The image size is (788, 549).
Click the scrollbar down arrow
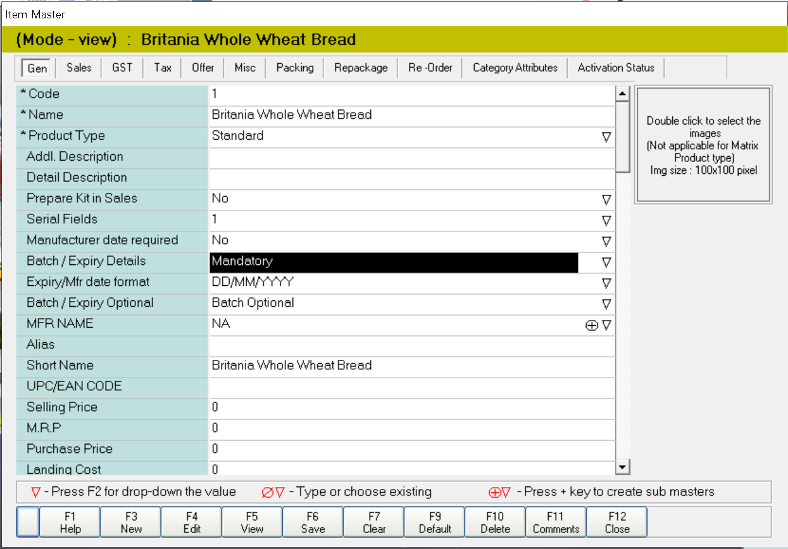point(623,467)
